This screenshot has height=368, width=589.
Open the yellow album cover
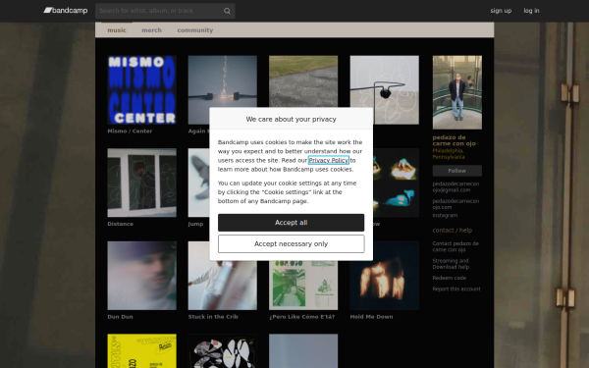click(141, 350)
